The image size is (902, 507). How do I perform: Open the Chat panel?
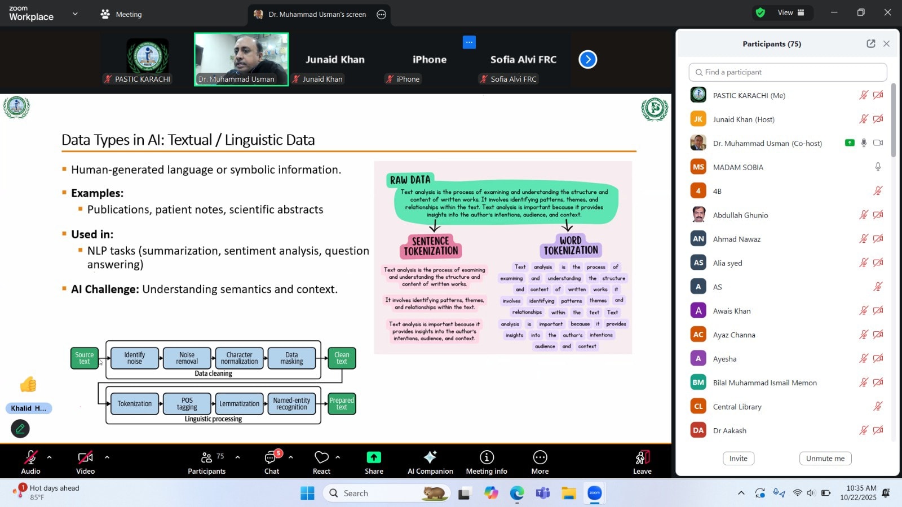[x=272, y=462]
